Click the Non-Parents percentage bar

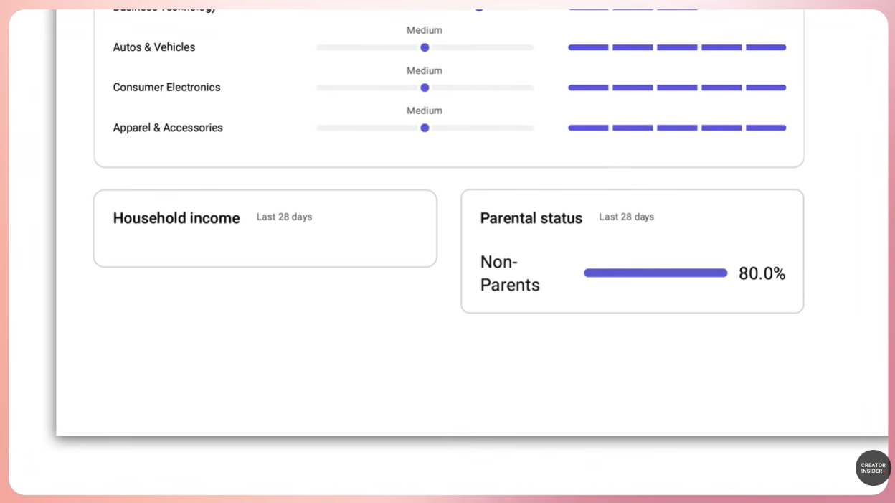(655, 273)
